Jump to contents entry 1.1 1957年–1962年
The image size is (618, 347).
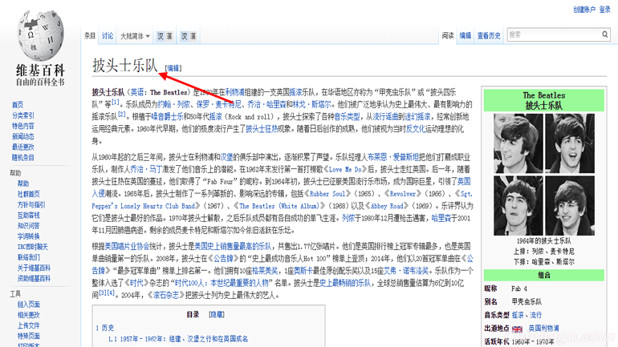(178, 339)
